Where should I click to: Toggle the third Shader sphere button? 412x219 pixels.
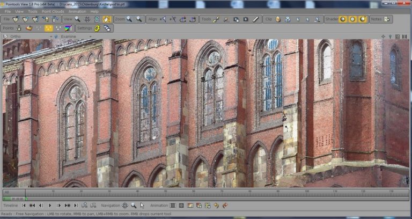[363, 19]
